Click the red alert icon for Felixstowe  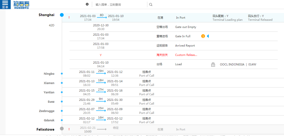pos(69,129)
